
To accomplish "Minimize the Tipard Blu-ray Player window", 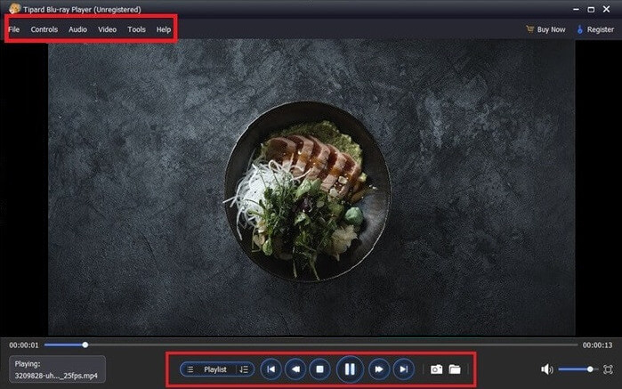I will (576, 9).
